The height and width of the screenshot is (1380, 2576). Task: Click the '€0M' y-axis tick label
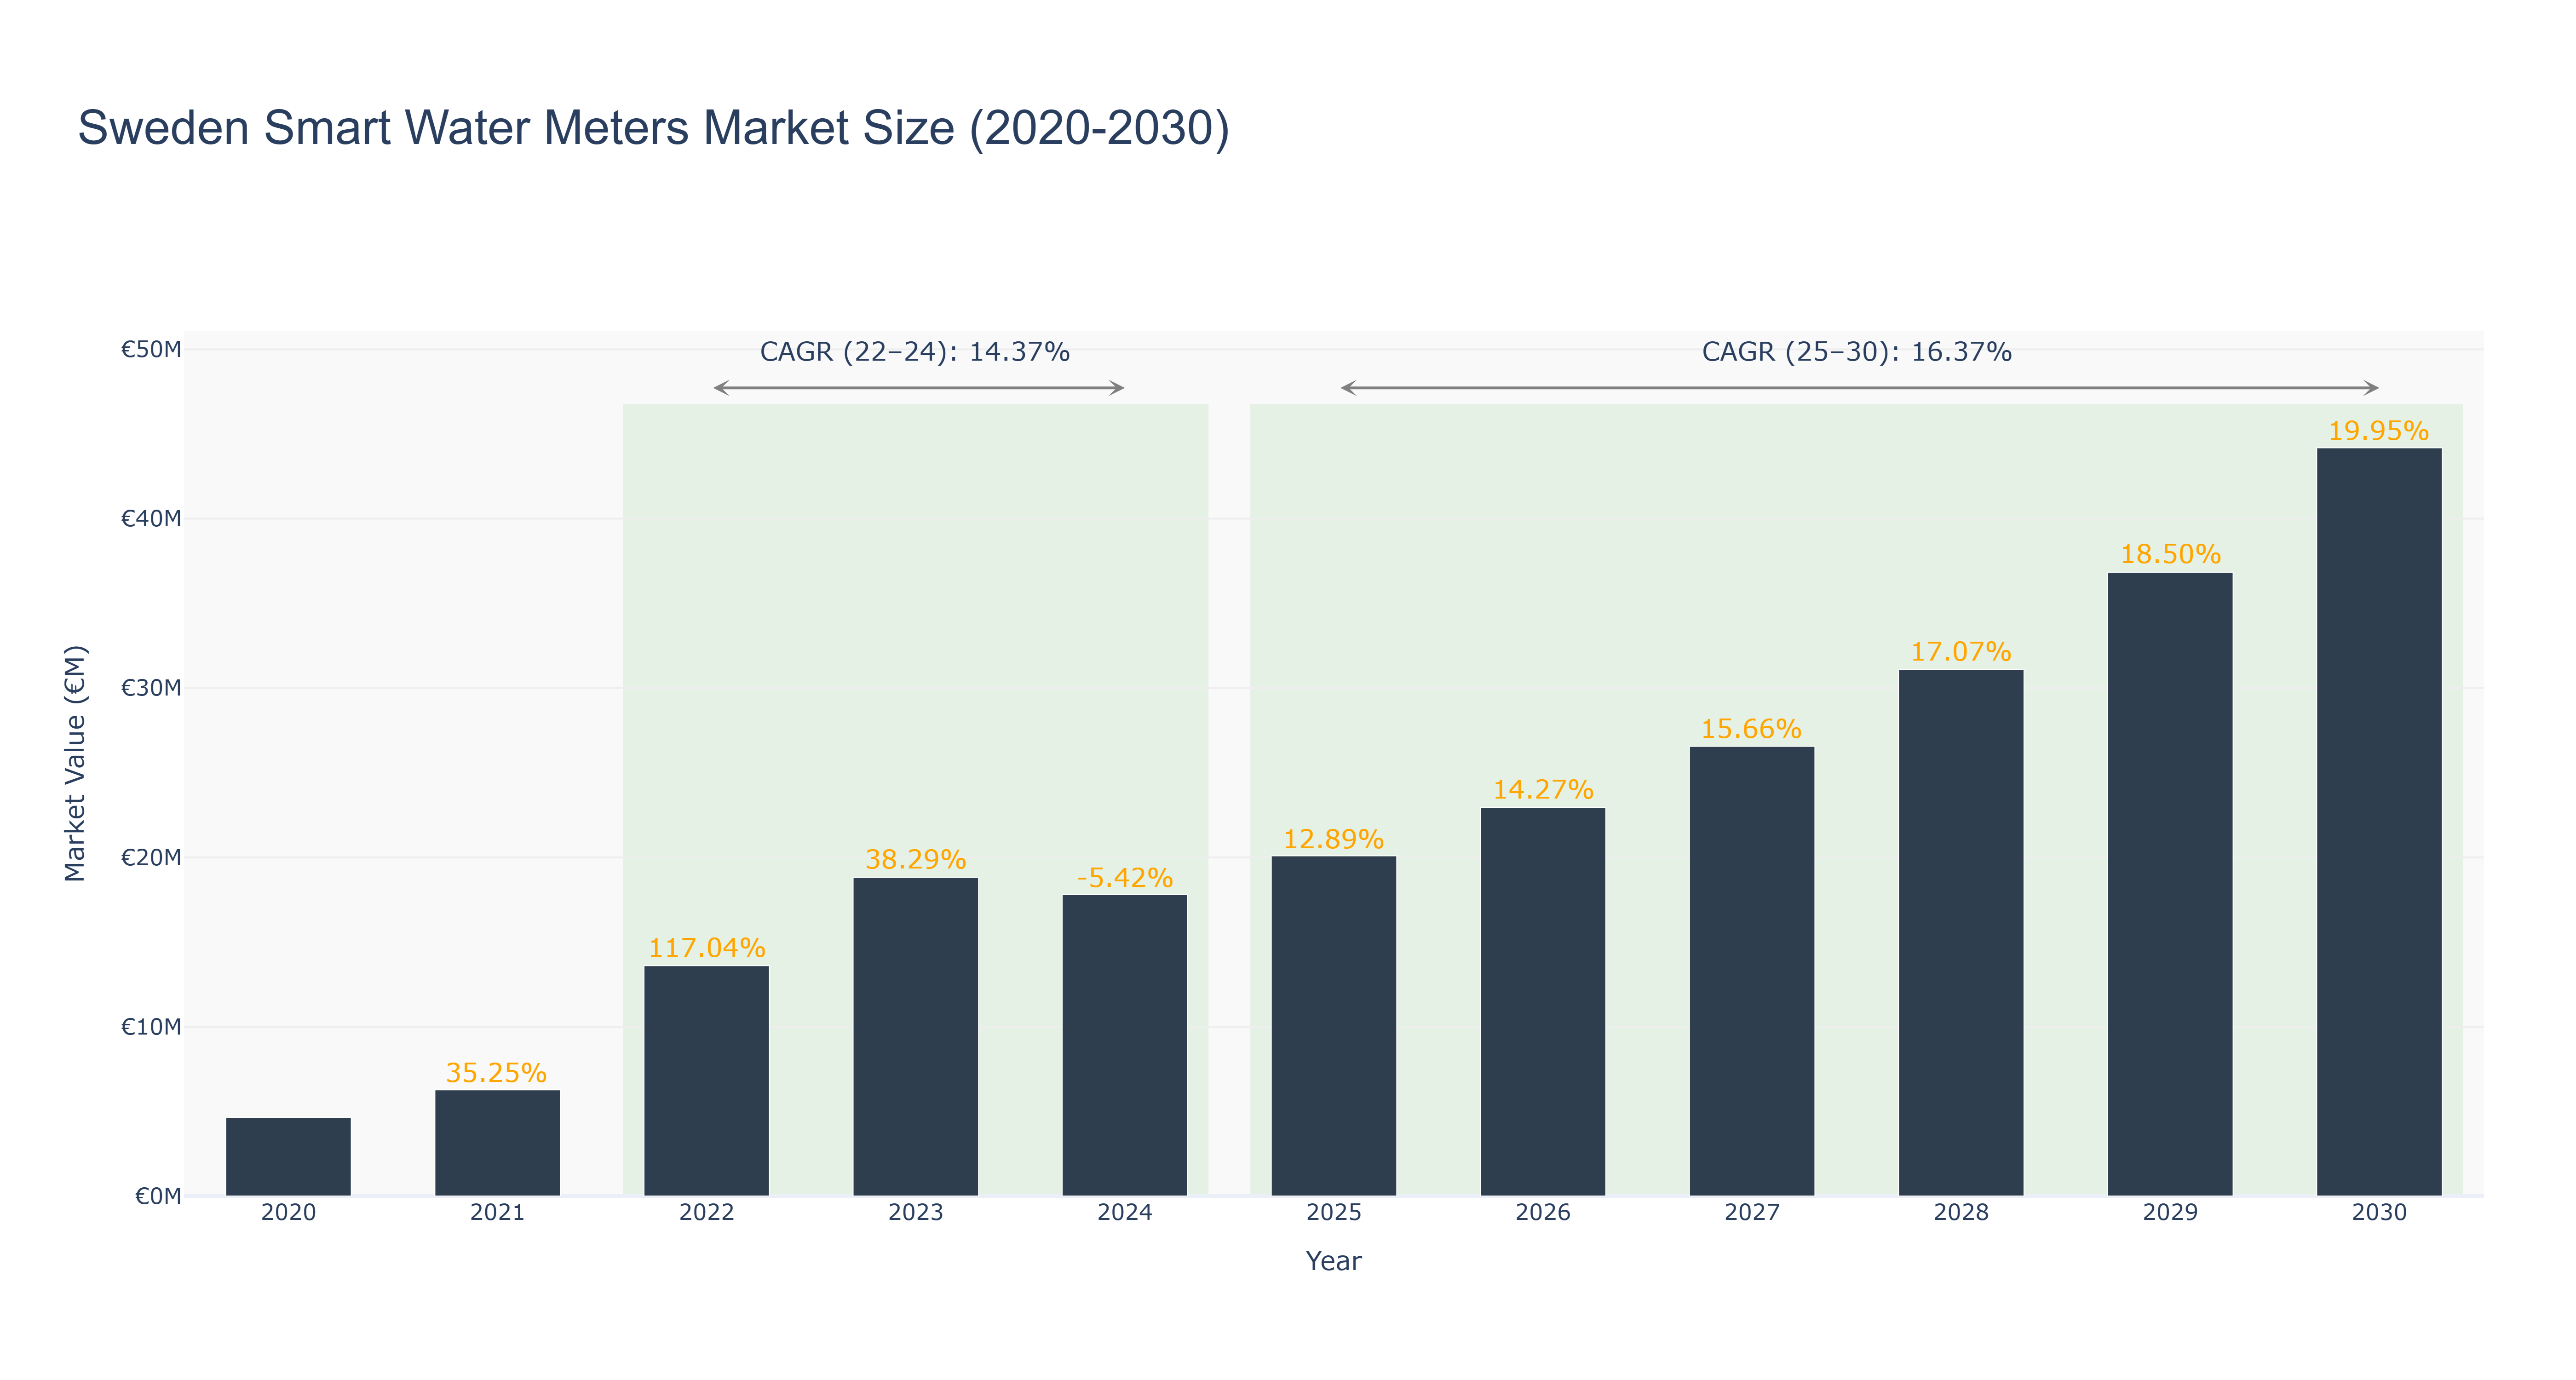click(158, 1196)
